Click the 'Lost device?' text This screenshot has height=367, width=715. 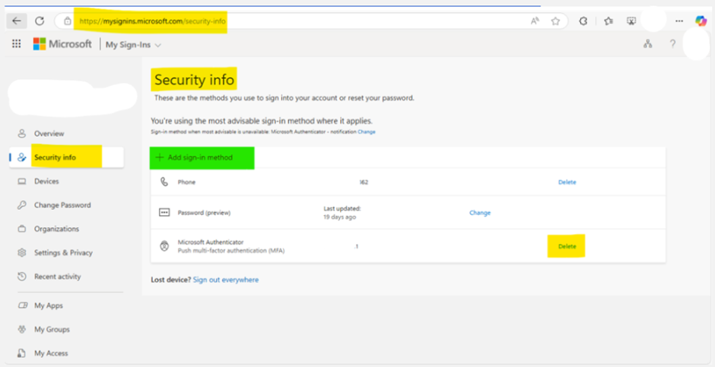[171, 280]
